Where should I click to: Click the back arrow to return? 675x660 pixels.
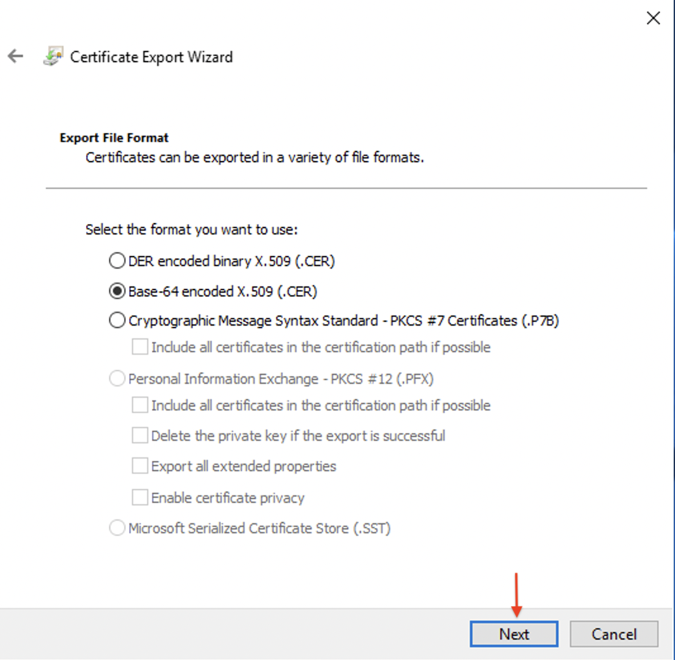(x=15, y=56)
